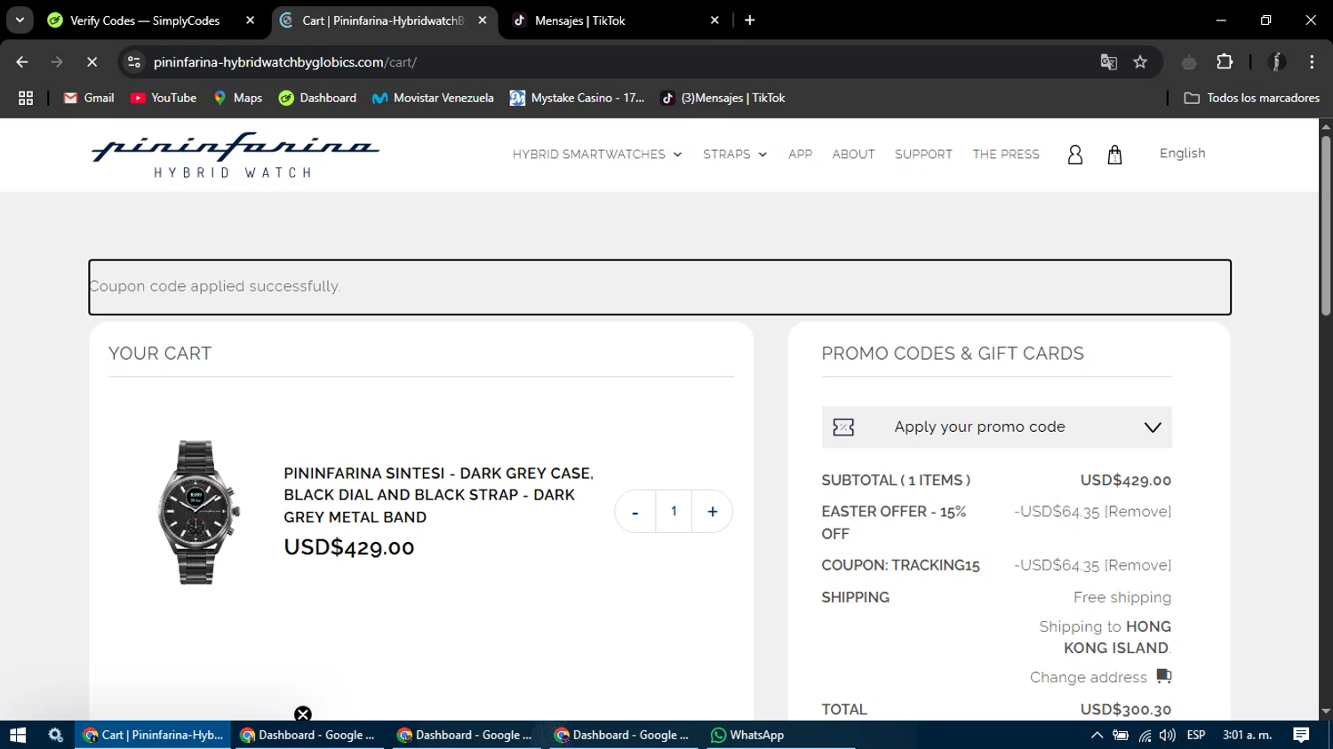Click the address bar URL
Viewport: 1333px width, 749px height.
pyautogui.click(x=285, y=62)
